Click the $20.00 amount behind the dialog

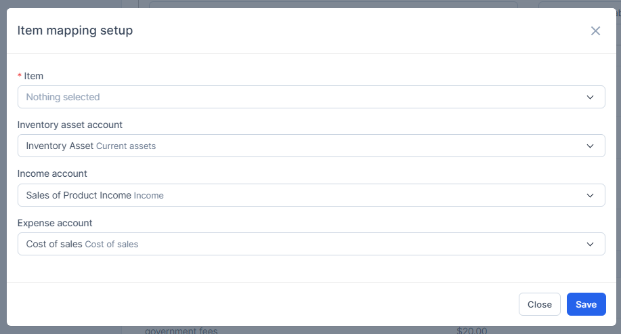(x=471, y=331)
